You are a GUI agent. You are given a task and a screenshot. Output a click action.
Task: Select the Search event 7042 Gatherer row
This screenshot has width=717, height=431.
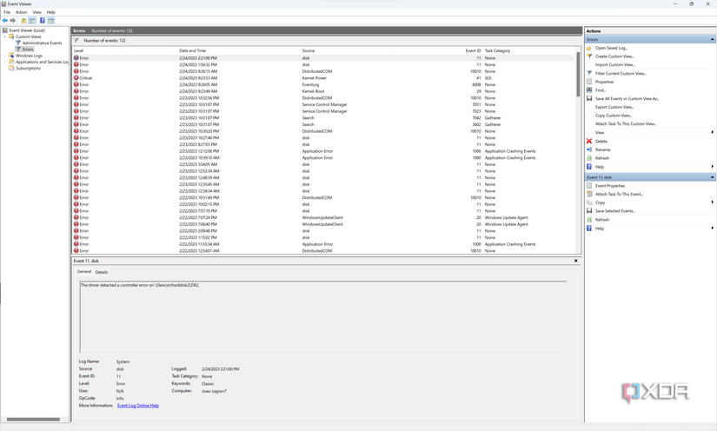point(323,118)
